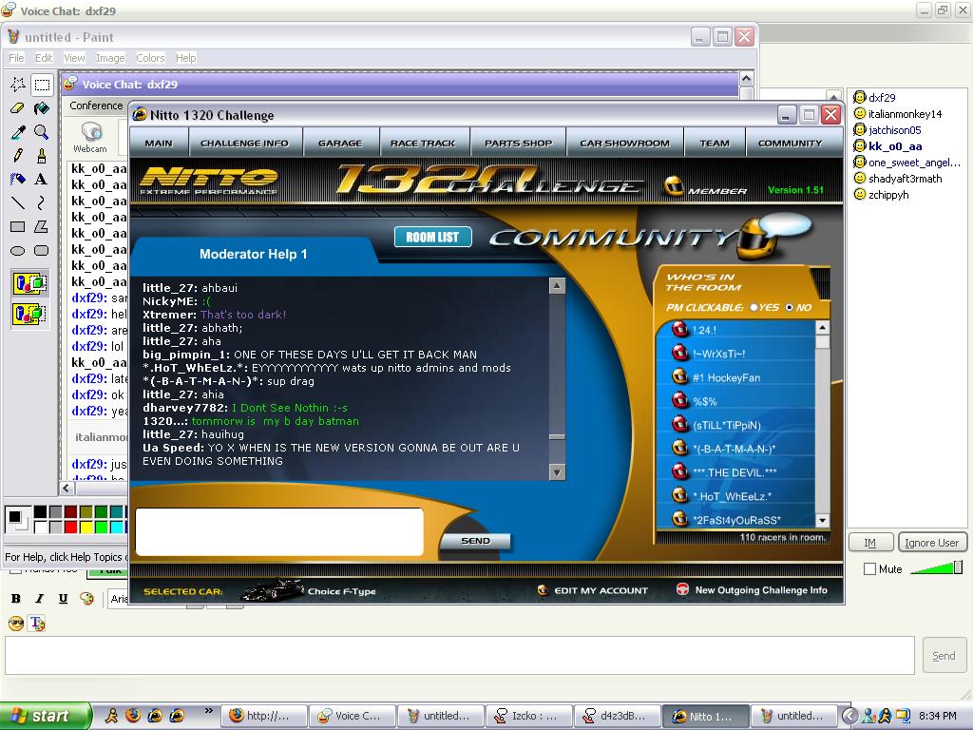Switch to the Voice C... taskbar window
Viewport: 973px width, 730px height.
coord(352,716)
